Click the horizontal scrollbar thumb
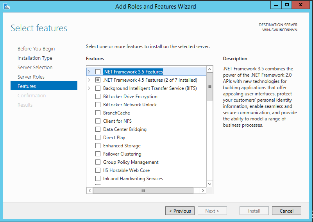The image size is (313, 222). [143, 191]
